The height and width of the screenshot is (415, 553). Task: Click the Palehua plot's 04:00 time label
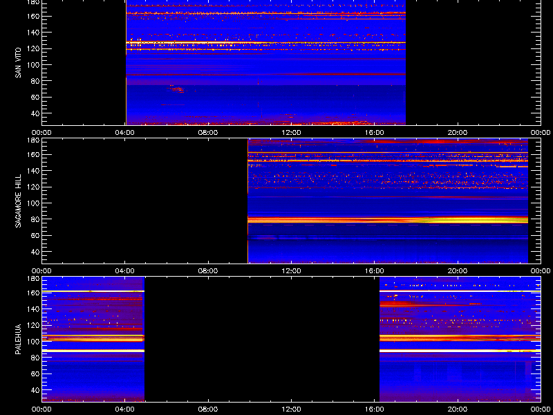(125, 409)
